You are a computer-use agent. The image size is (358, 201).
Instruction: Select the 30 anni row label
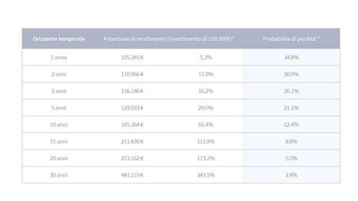59,175
